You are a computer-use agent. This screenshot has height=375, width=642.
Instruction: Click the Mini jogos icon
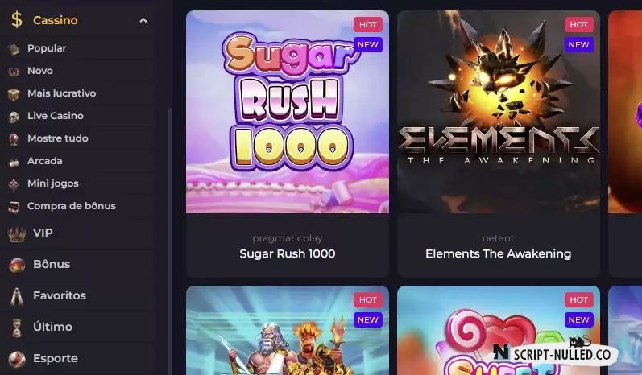(x=14, y=184)
